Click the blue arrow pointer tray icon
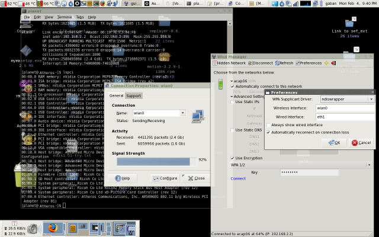 tap(275, 4)
